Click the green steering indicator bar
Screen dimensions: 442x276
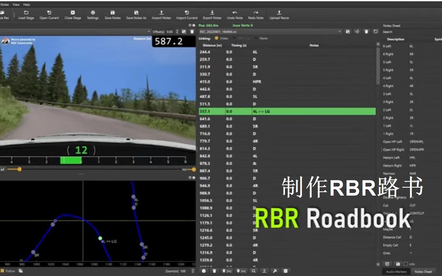(x=71, y=160)
